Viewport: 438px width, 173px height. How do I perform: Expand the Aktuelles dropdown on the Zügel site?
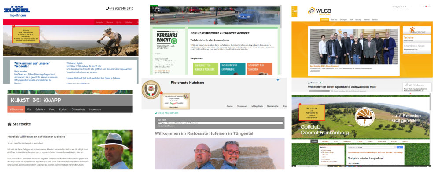tap(129, 22)
